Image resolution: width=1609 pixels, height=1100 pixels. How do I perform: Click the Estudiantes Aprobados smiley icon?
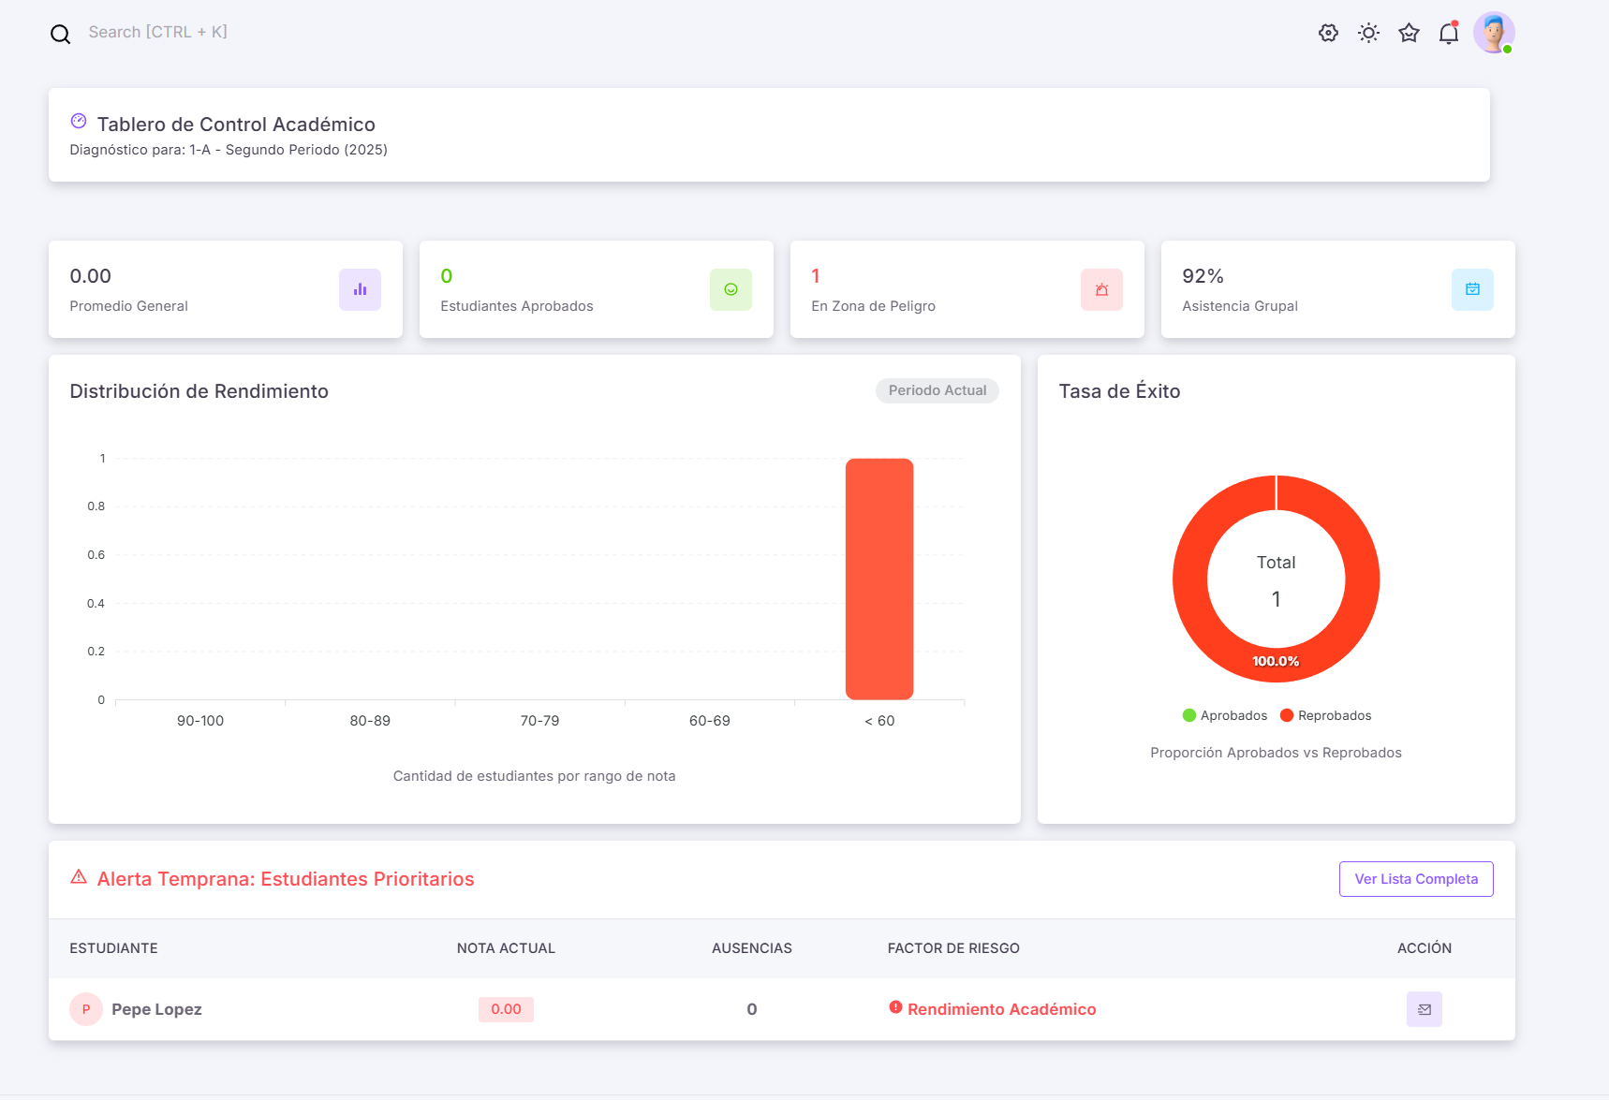pyautogui.click(x=731, y=290)
